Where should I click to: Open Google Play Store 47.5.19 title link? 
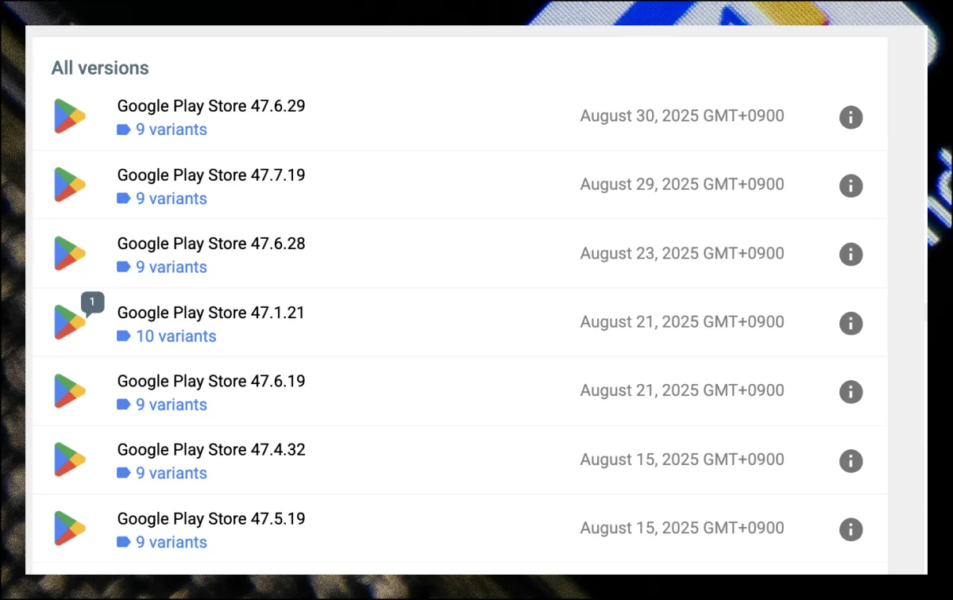click(x=211, y=519)
